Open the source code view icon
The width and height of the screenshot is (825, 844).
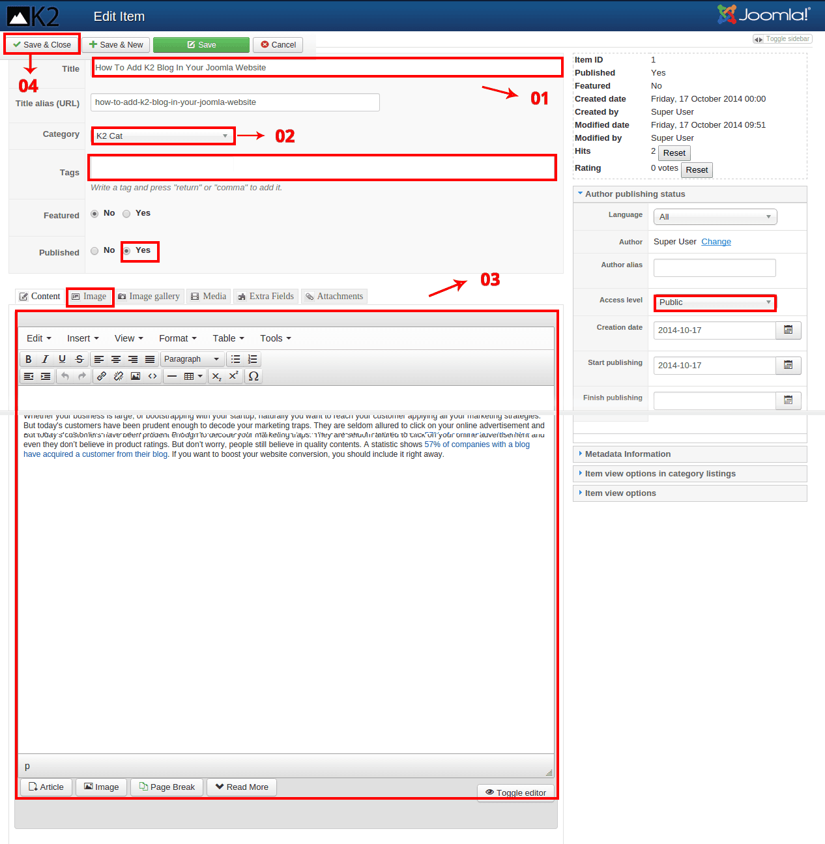pos(152,376)
